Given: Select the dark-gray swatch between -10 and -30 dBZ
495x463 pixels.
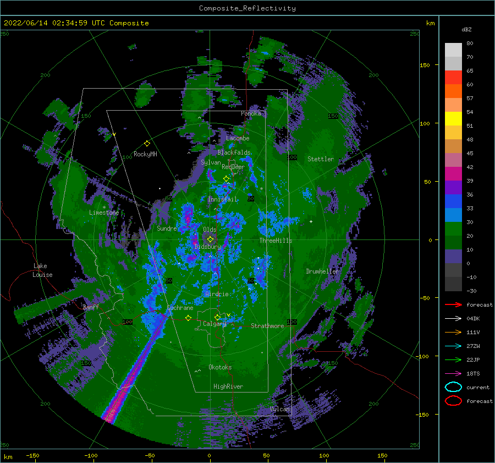Looking at the screenshot, I should 453,284.
